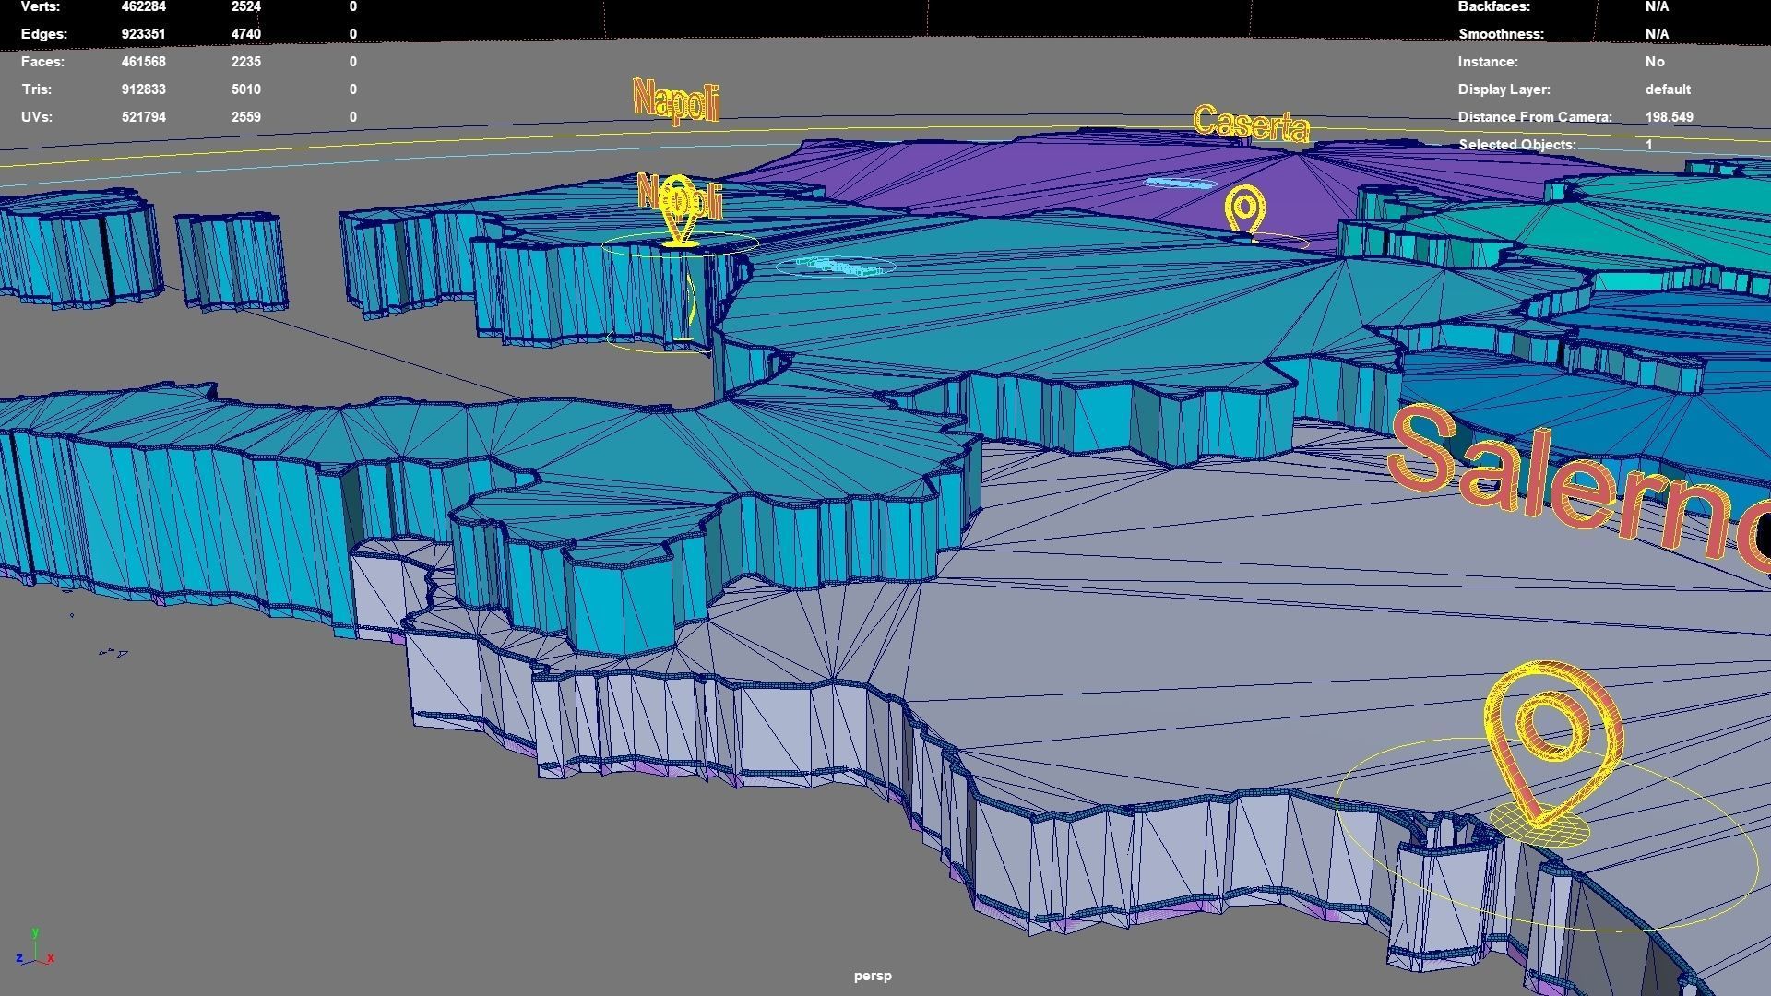Click the persp camera name label
Viewport: 1771px width, 996px height.
(x=872, y=976)
